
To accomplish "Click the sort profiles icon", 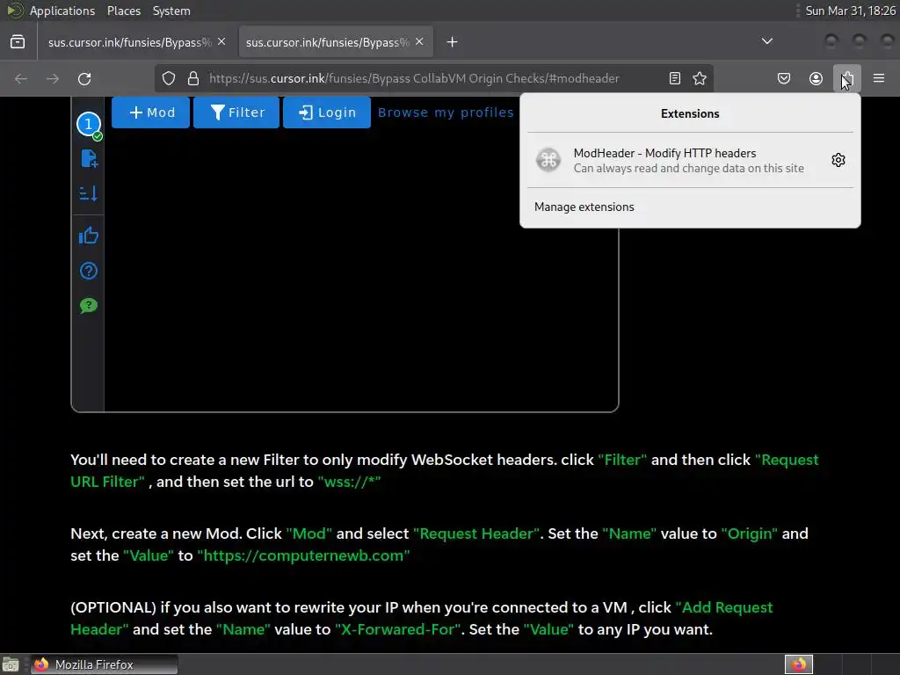I will [89, 193].
